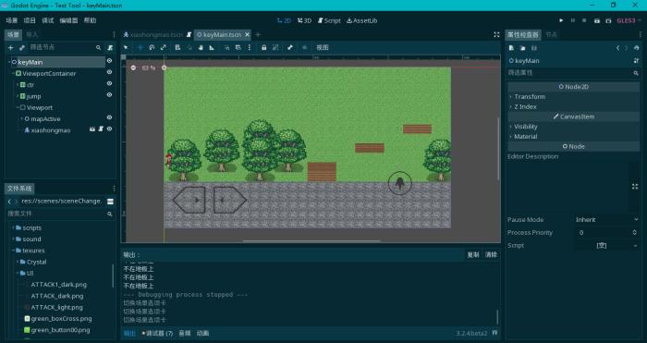
Task: Hide the ViewportContainer node
Action: coord(109,72)
